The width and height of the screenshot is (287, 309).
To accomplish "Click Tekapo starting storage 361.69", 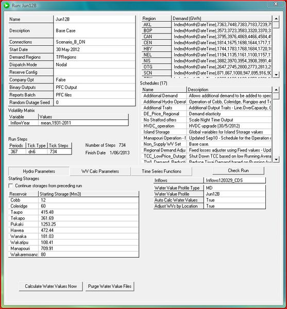I will tap(89, 218).
